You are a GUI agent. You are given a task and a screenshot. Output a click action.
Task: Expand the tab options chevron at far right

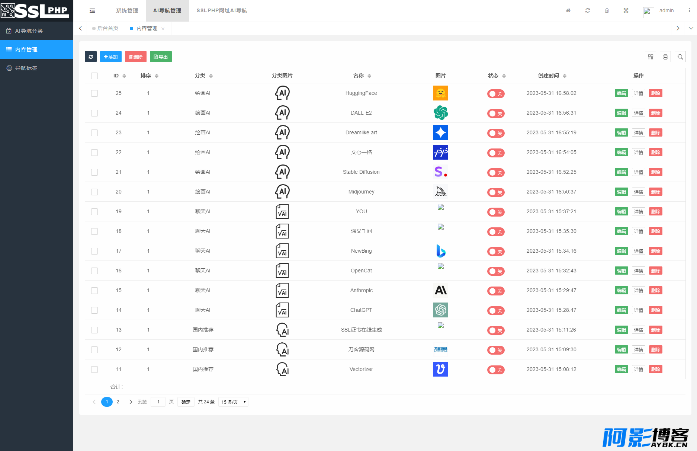[691, 28]
